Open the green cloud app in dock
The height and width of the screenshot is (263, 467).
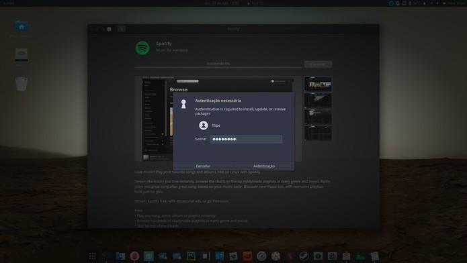(x=360, y=256)
